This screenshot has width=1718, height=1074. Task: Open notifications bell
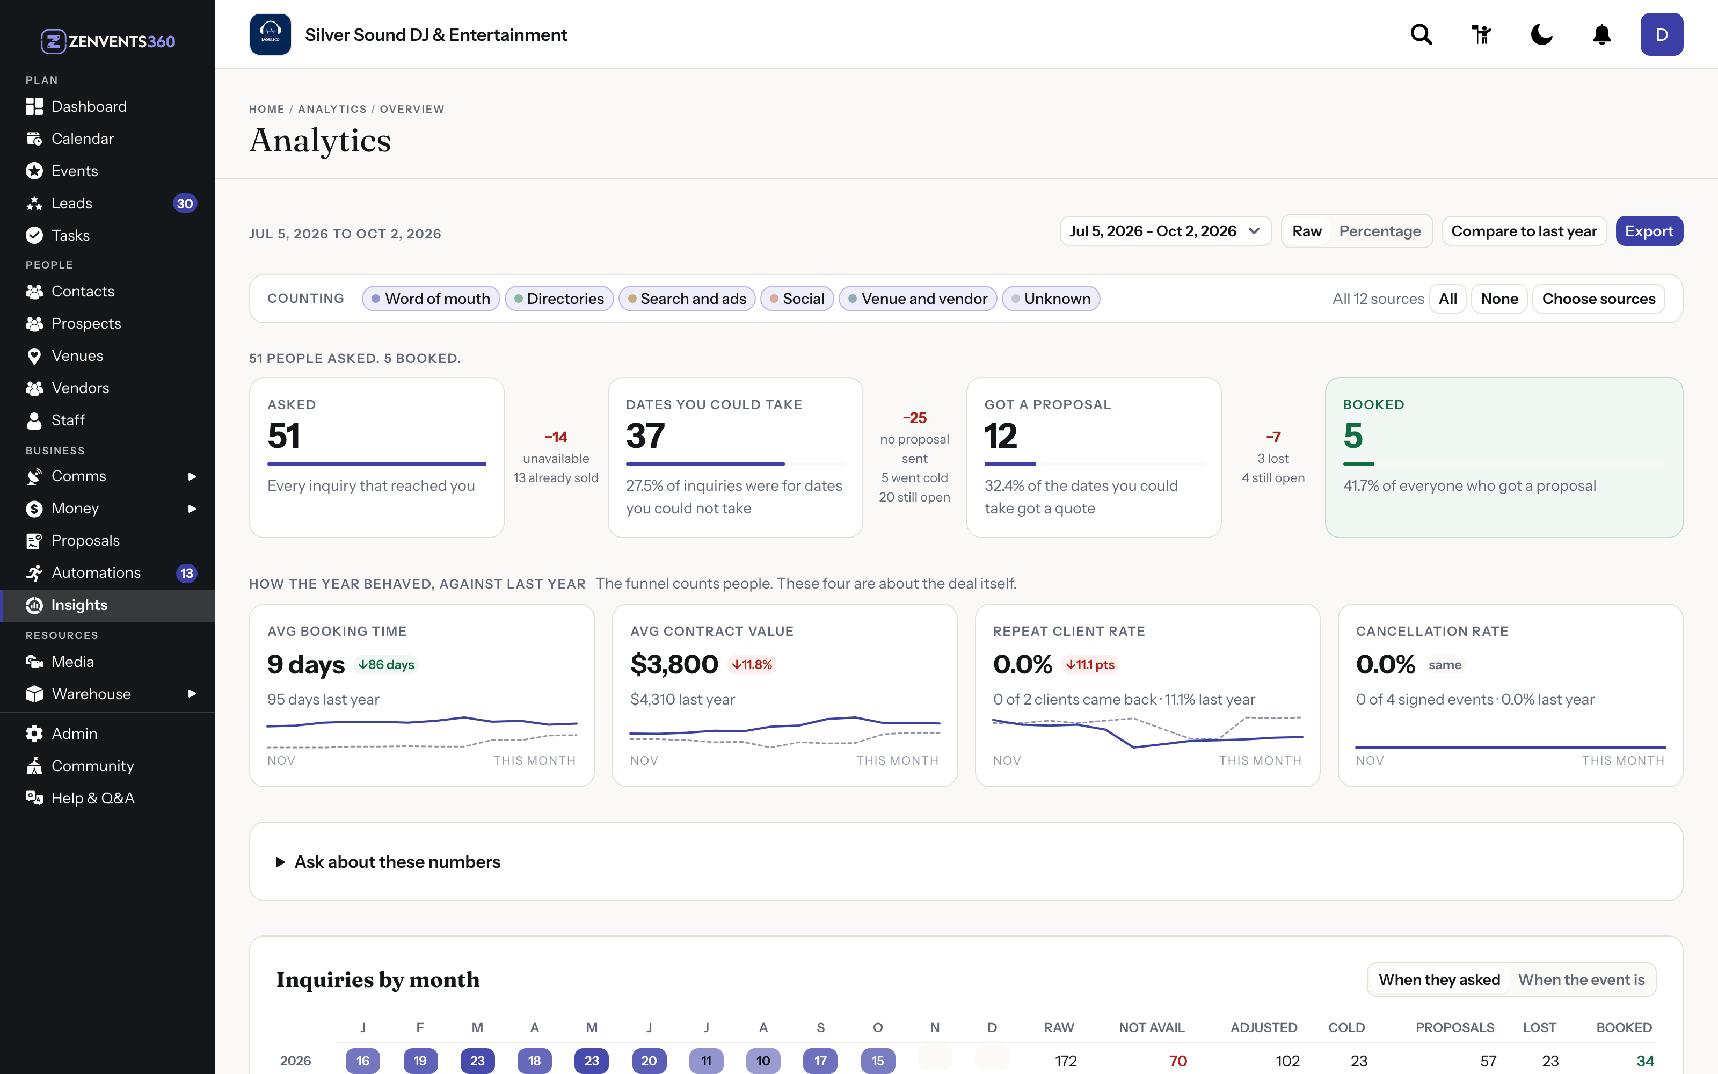1601,34
